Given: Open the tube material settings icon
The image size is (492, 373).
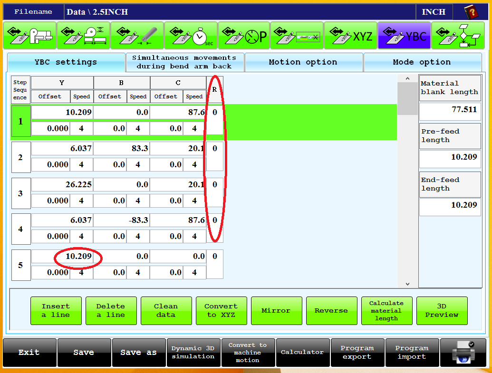Looking at the screenshot, I should 137,36.
